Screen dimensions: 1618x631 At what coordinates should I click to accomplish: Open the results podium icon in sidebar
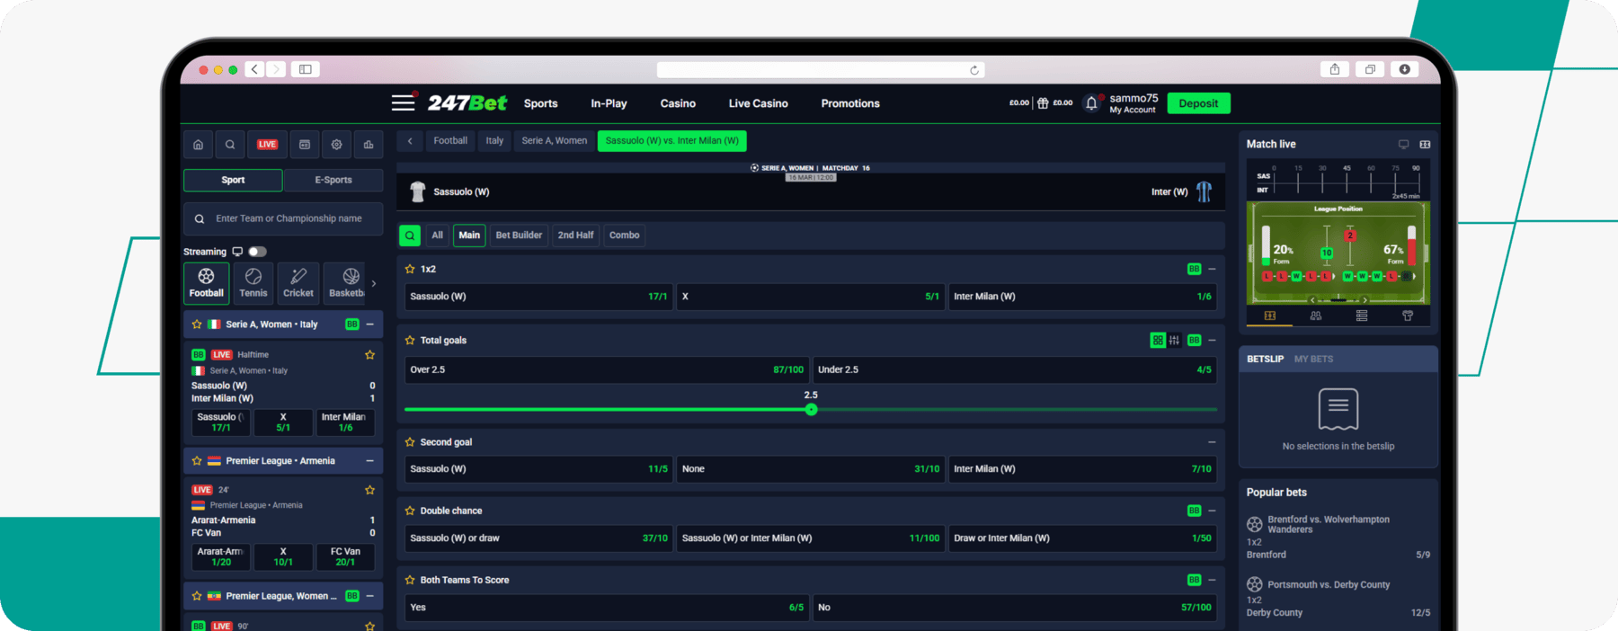[369, 145]
